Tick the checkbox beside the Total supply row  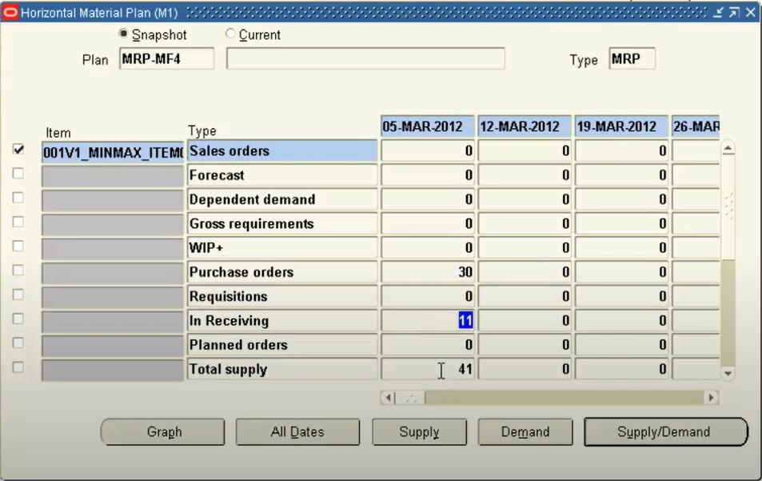pyautogui.click(x=18, y=368)
